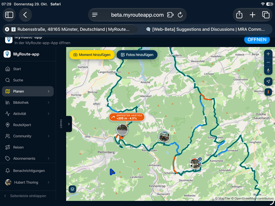Switch to the Web-Beta Suggestions tab
This screenshot has width=275, height=206.
click(x=206, y=29)
